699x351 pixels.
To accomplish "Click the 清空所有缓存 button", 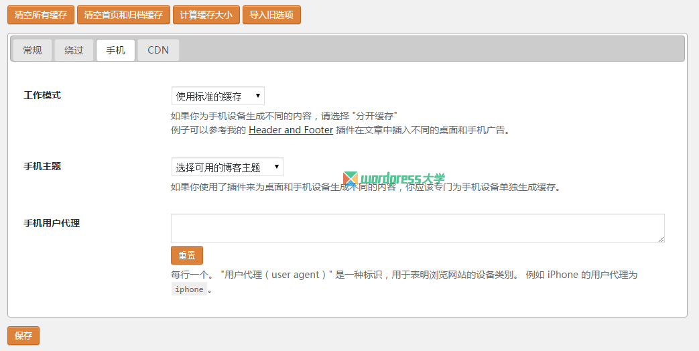I will click(41, 15).
